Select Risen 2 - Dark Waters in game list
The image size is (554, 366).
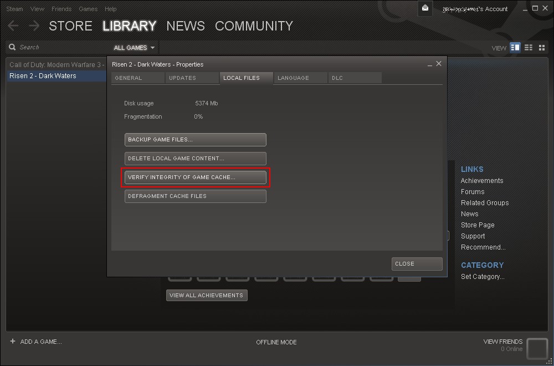click(57, 75)
